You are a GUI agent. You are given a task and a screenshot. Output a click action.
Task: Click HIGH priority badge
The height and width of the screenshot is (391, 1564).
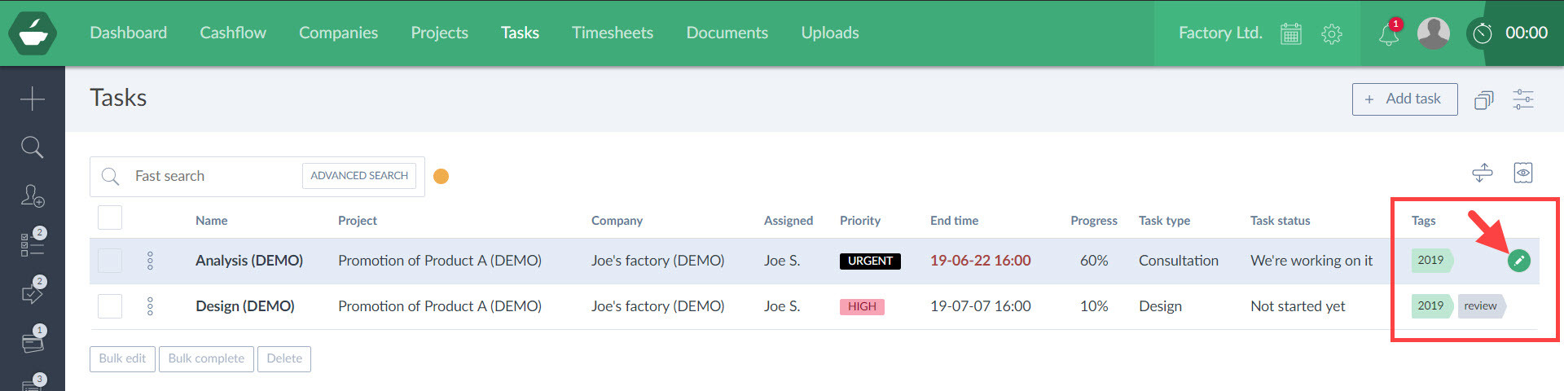point(862,306)
